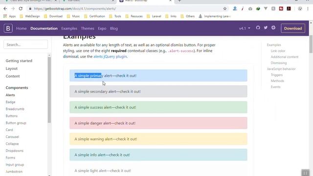The width and height of the screenshot is (313, 176).
Task: Open the Resouces bookmark folder
Action: pos(134,16)
